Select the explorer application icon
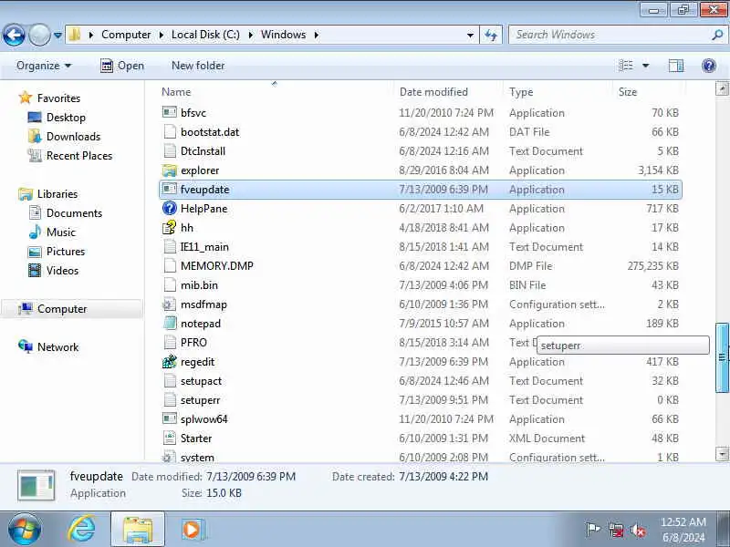730x547 pixels. pos(170,170)
